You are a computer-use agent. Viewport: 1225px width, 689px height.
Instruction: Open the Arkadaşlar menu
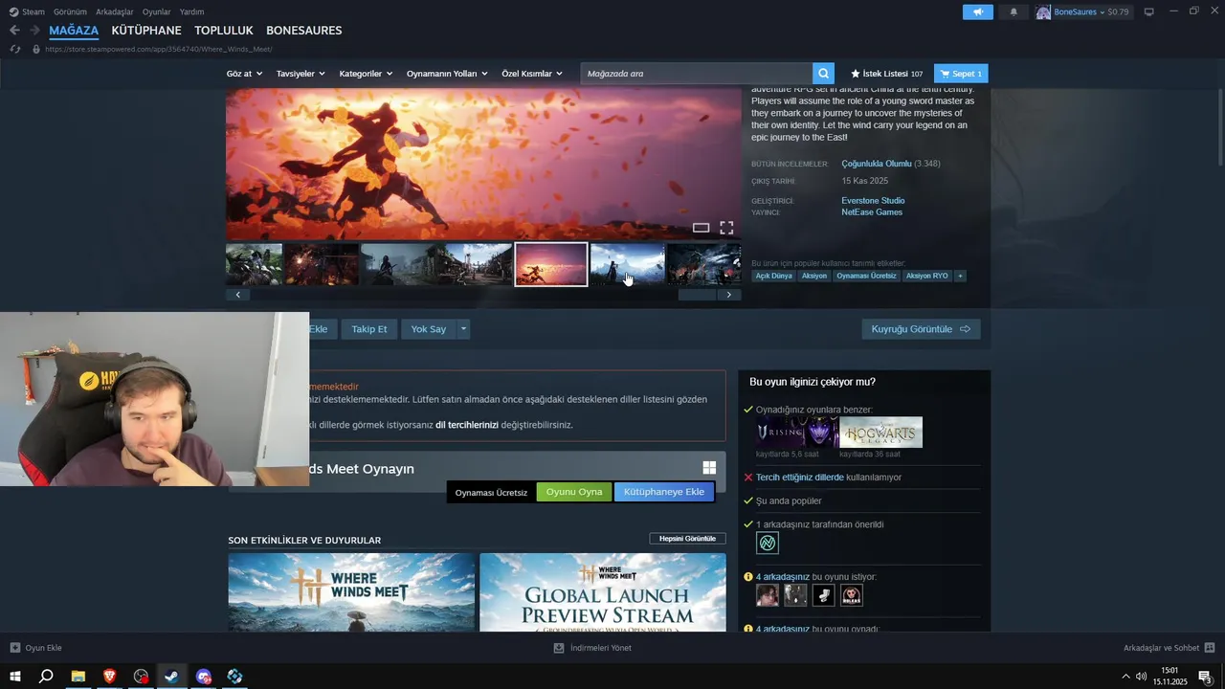[x=116, y=11]
